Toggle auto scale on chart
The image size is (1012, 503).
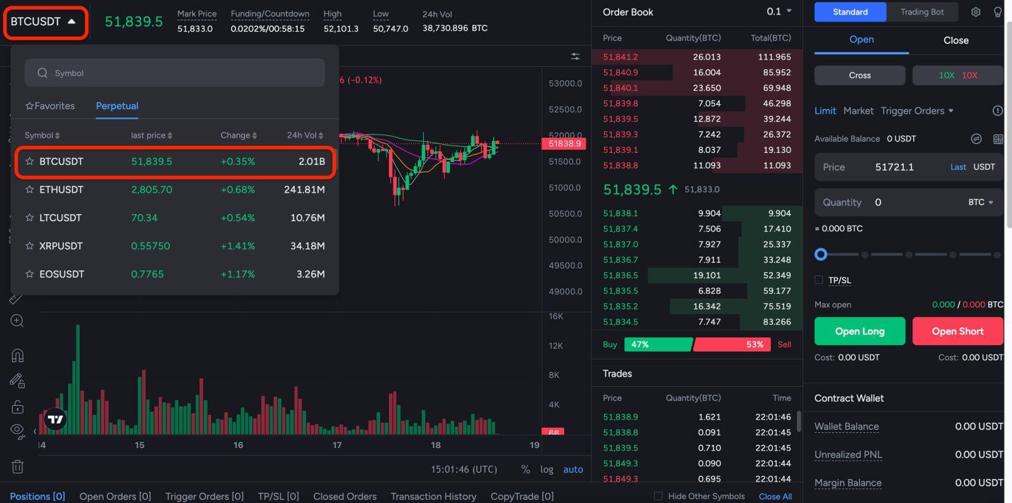573,470
